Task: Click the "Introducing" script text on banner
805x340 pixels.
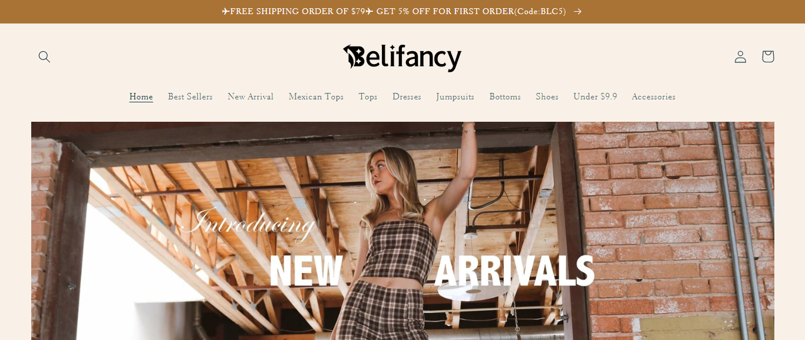Action: [248, 224]
